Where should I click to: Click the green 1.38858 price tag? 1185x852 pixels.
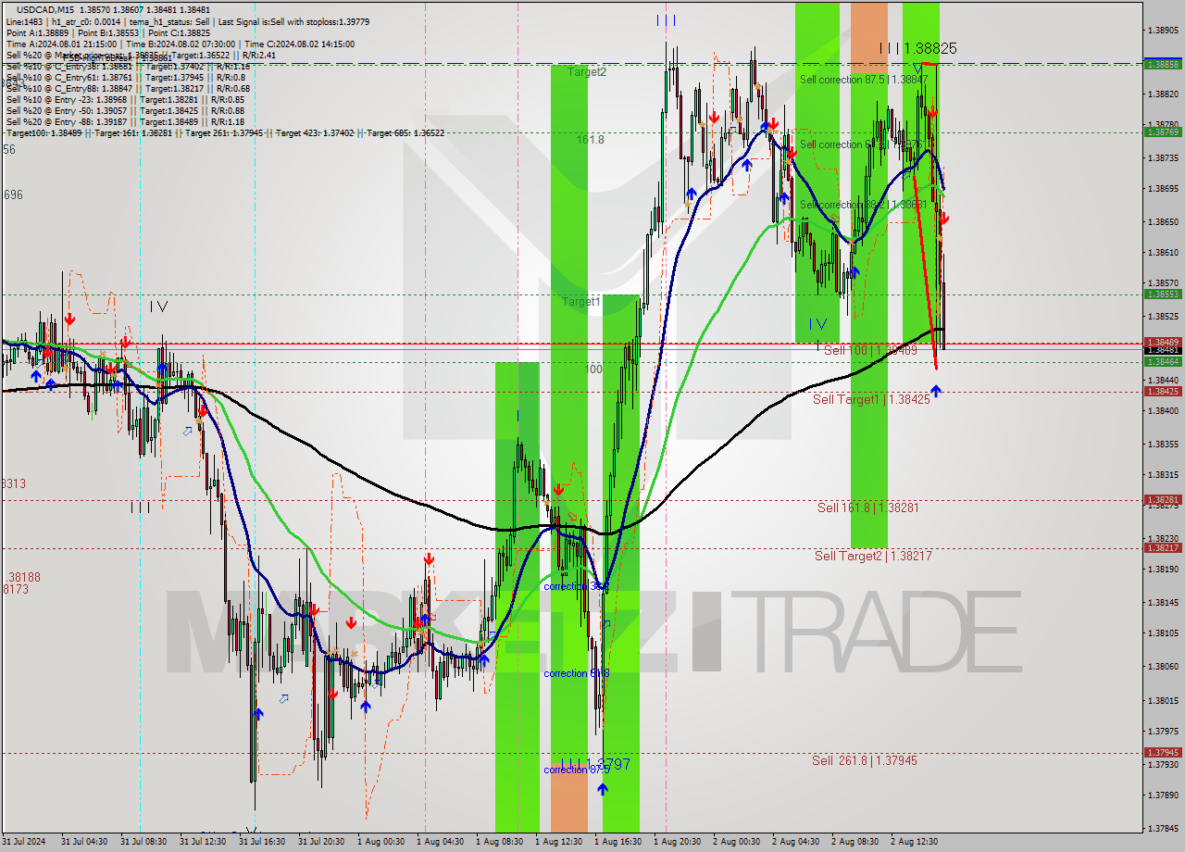(1163, 64)
